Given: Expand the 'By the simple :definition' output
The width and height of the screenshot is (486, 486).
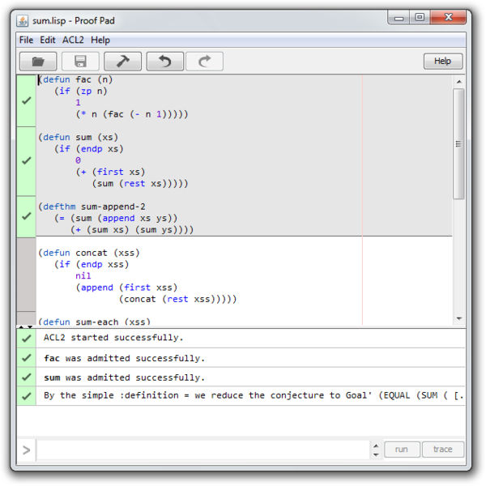Looking at the screenshot, I should click(27, 396).
